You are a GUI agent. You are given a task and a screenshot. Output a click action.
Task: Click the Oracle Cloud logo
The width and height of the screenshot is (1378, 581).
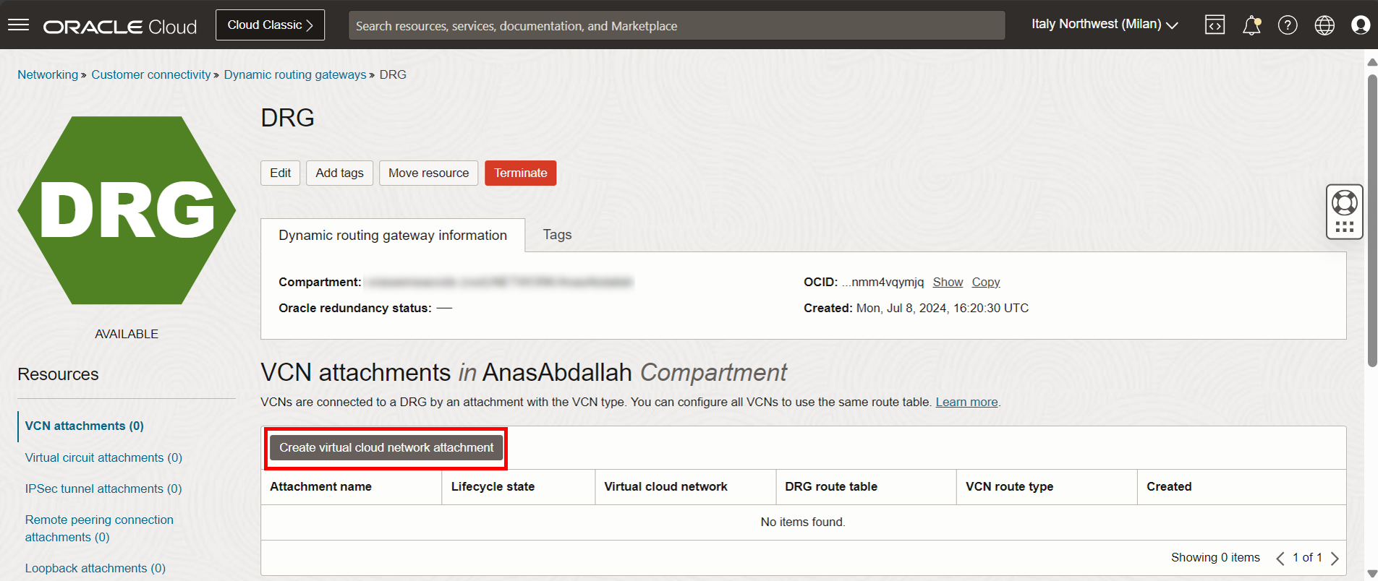click(120, 27)
